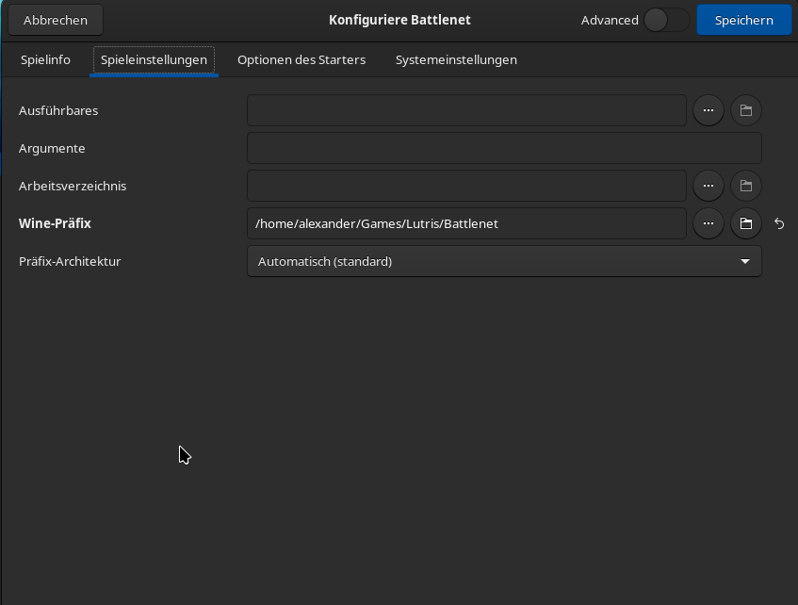Go to the Systemeinstellungen tab
The width and height of the screenshot is (798, 605).
pos(456,60)
